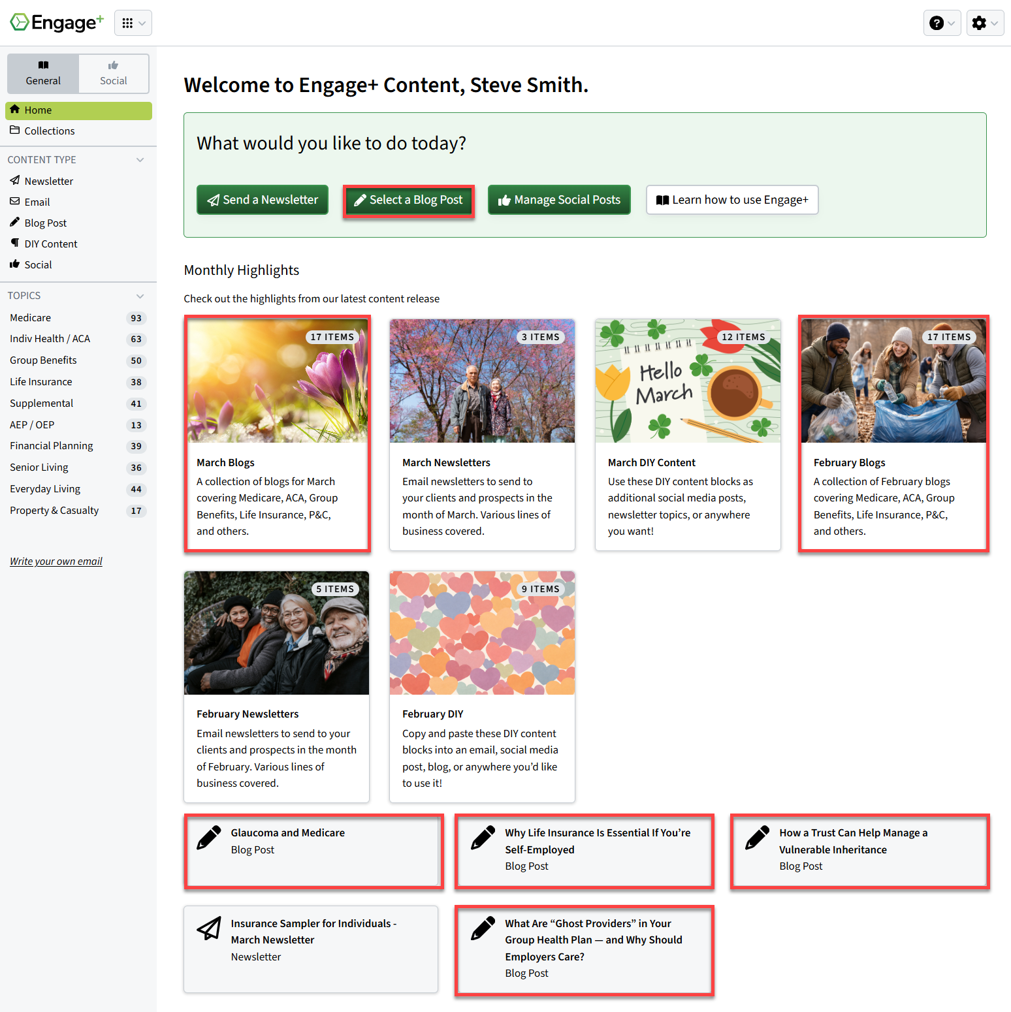Screen dimensions: 1011x1012
Task: Open the help question mark menu
Action: 942,23
